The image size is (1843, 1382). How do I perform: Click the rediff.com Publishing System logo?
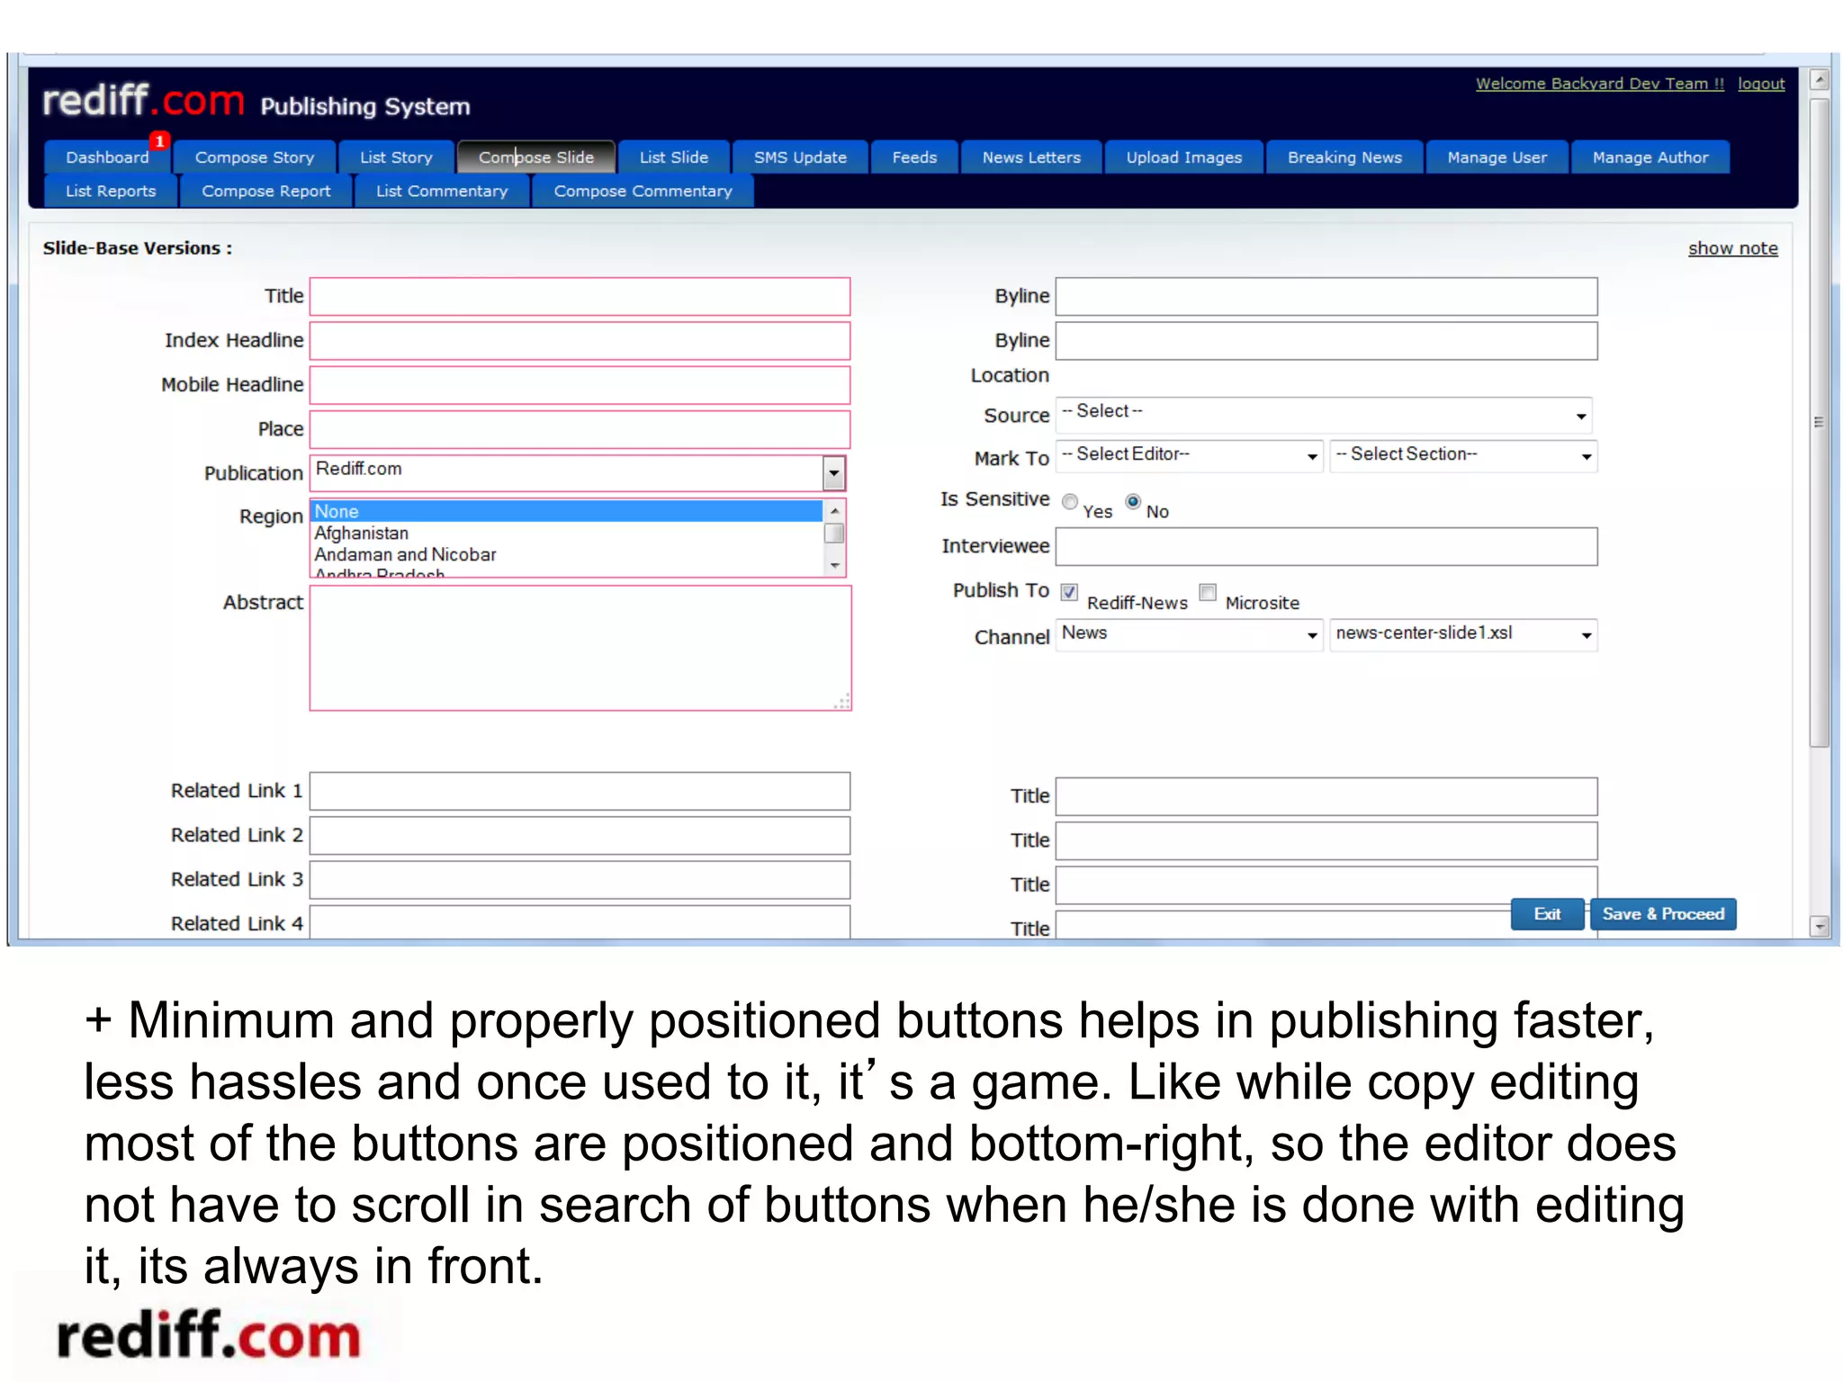tap(256, 102)
